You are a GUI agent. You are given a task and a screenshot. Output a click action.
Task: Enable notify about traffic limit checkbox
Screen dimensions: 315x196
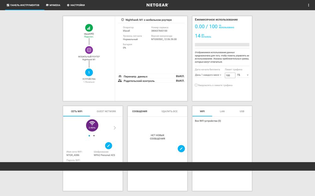point(196,85)
